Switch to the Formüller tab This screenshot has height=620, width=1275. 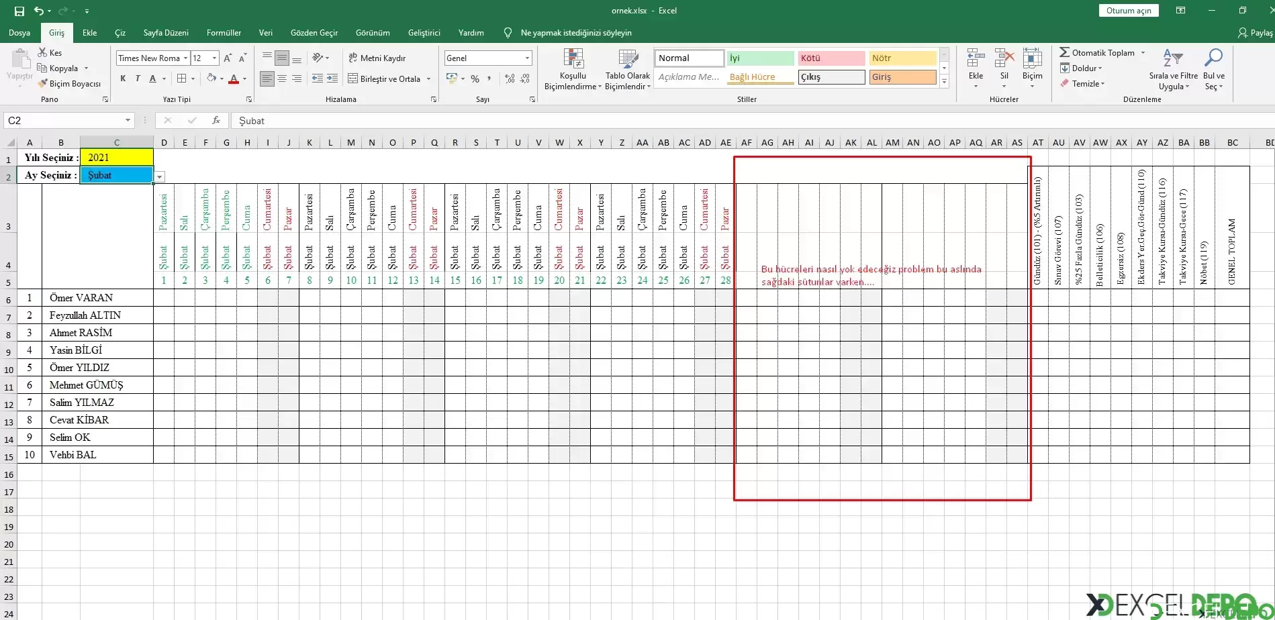pyautogui.click(x=224, y=32)
